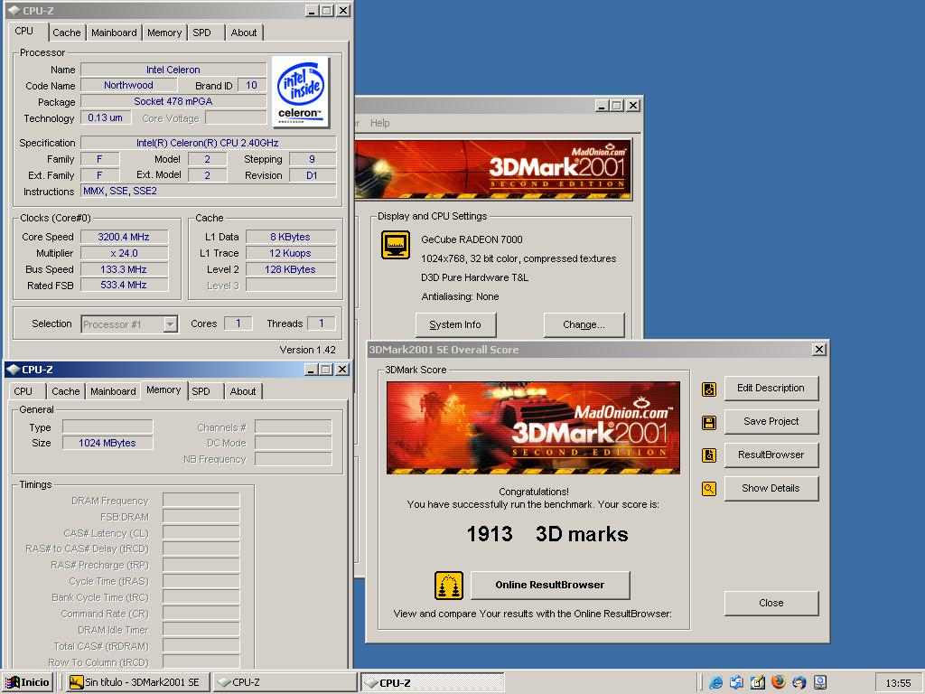
Task: Click the Multiplier value x 24.0
Action: (124, 253)
